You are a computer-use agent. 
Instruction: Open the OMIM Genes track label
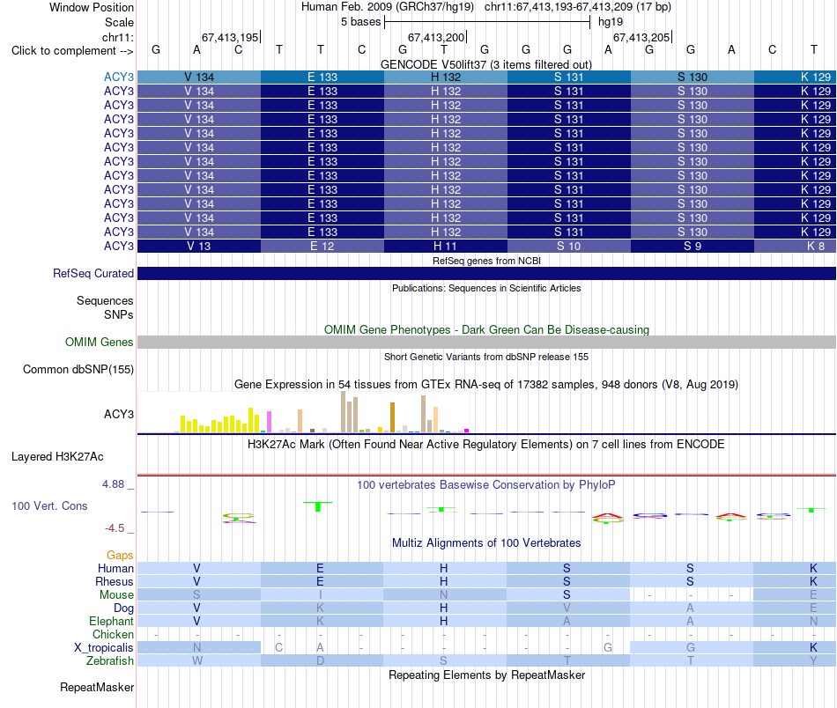[99, 342]
